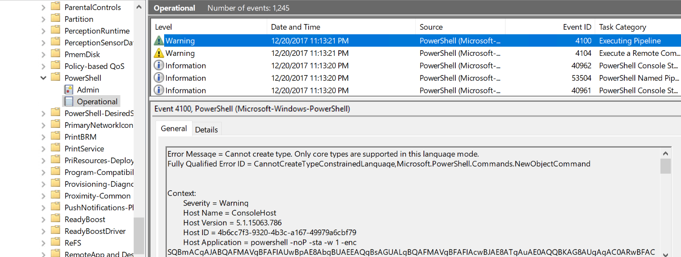Expand the ParentalControls tree node
The image size is (681, 257).
point(43,7)
